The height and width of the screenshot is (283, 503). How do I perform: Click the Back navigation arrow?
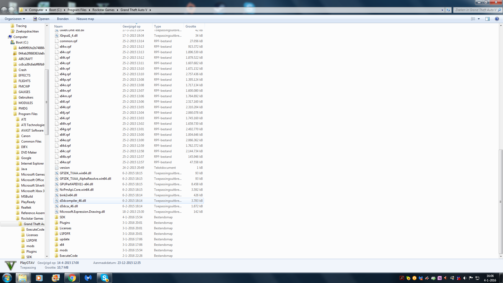(4, 10)
